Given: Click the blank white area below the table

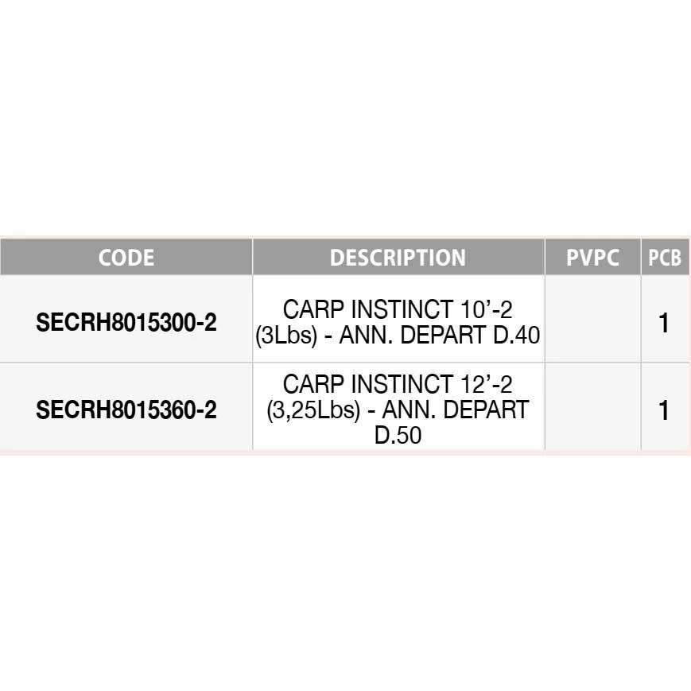Looking at the screenshot, I should coord(345,573).
